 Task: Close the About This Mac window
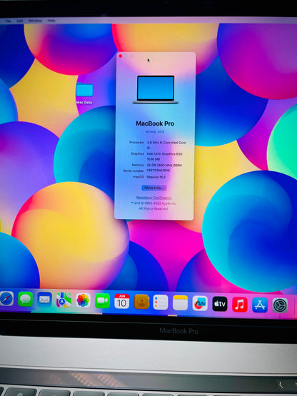click(x=121, y=56)
